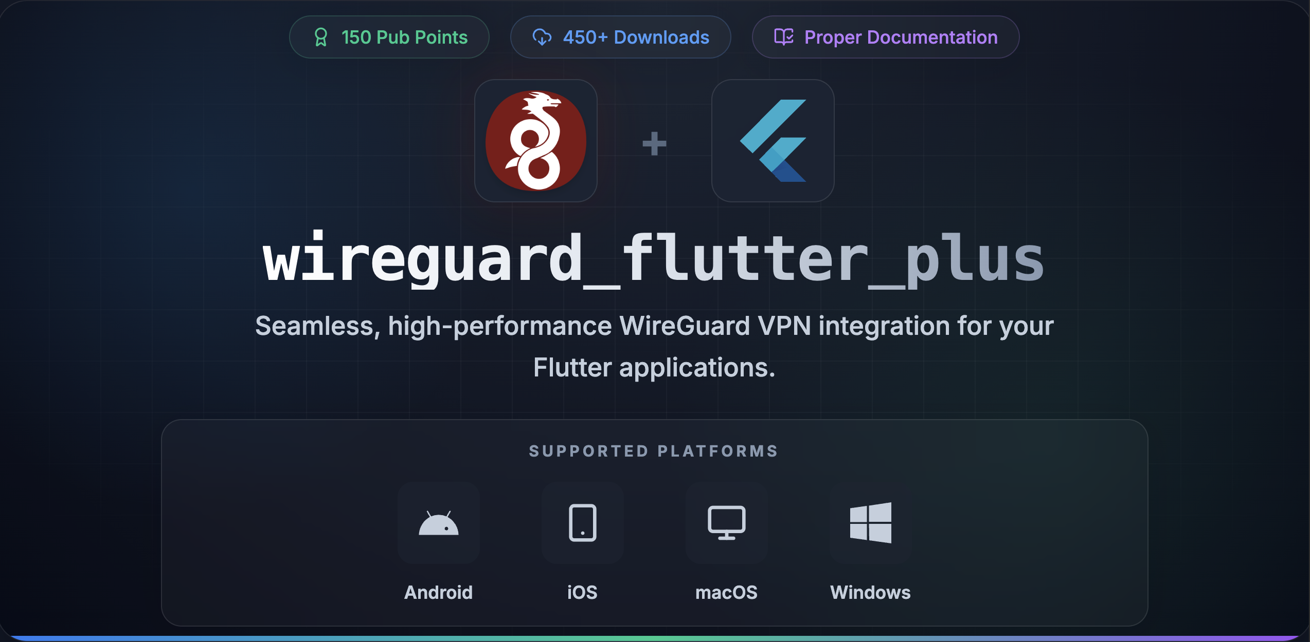Open the Proper Documentation badge
Screen dimensions: 1310x642
click(x=885, y=37)
